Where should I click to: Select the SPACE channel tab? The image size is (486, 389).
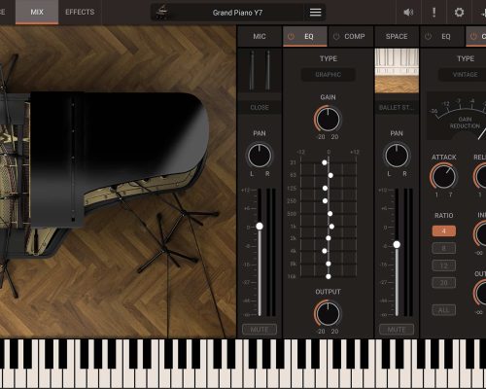coord(397,36)
